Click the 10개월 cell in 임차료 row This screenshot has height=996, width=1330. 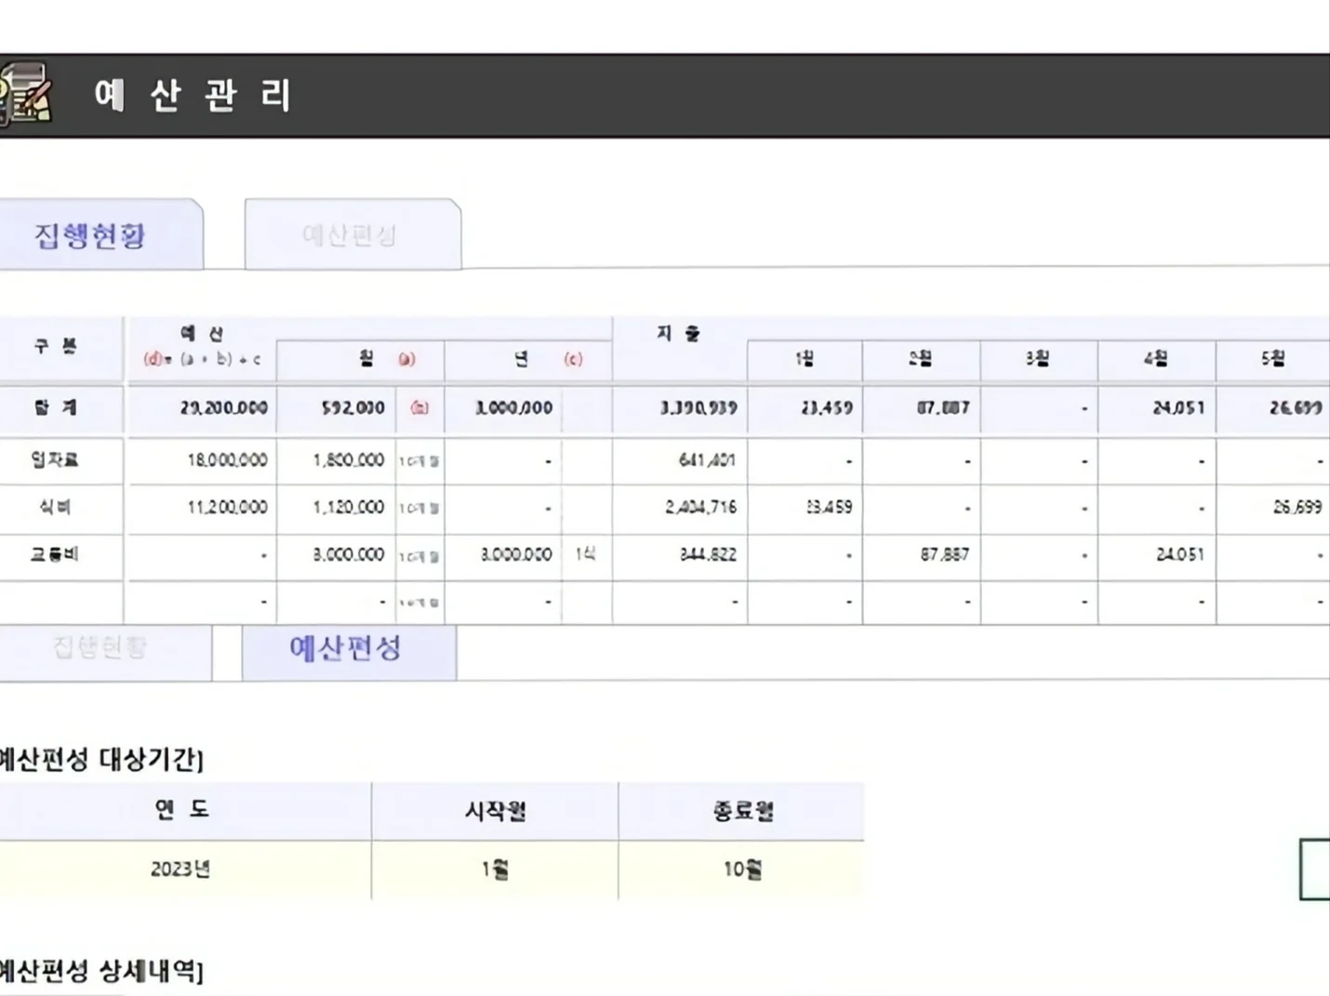[x=419, y=461]
